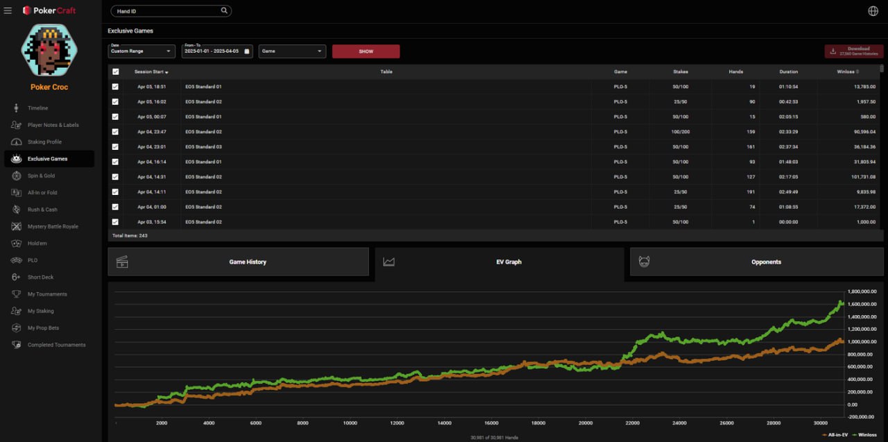
Task: Click the All-In or Fold icon
Action: coord(16,192)
